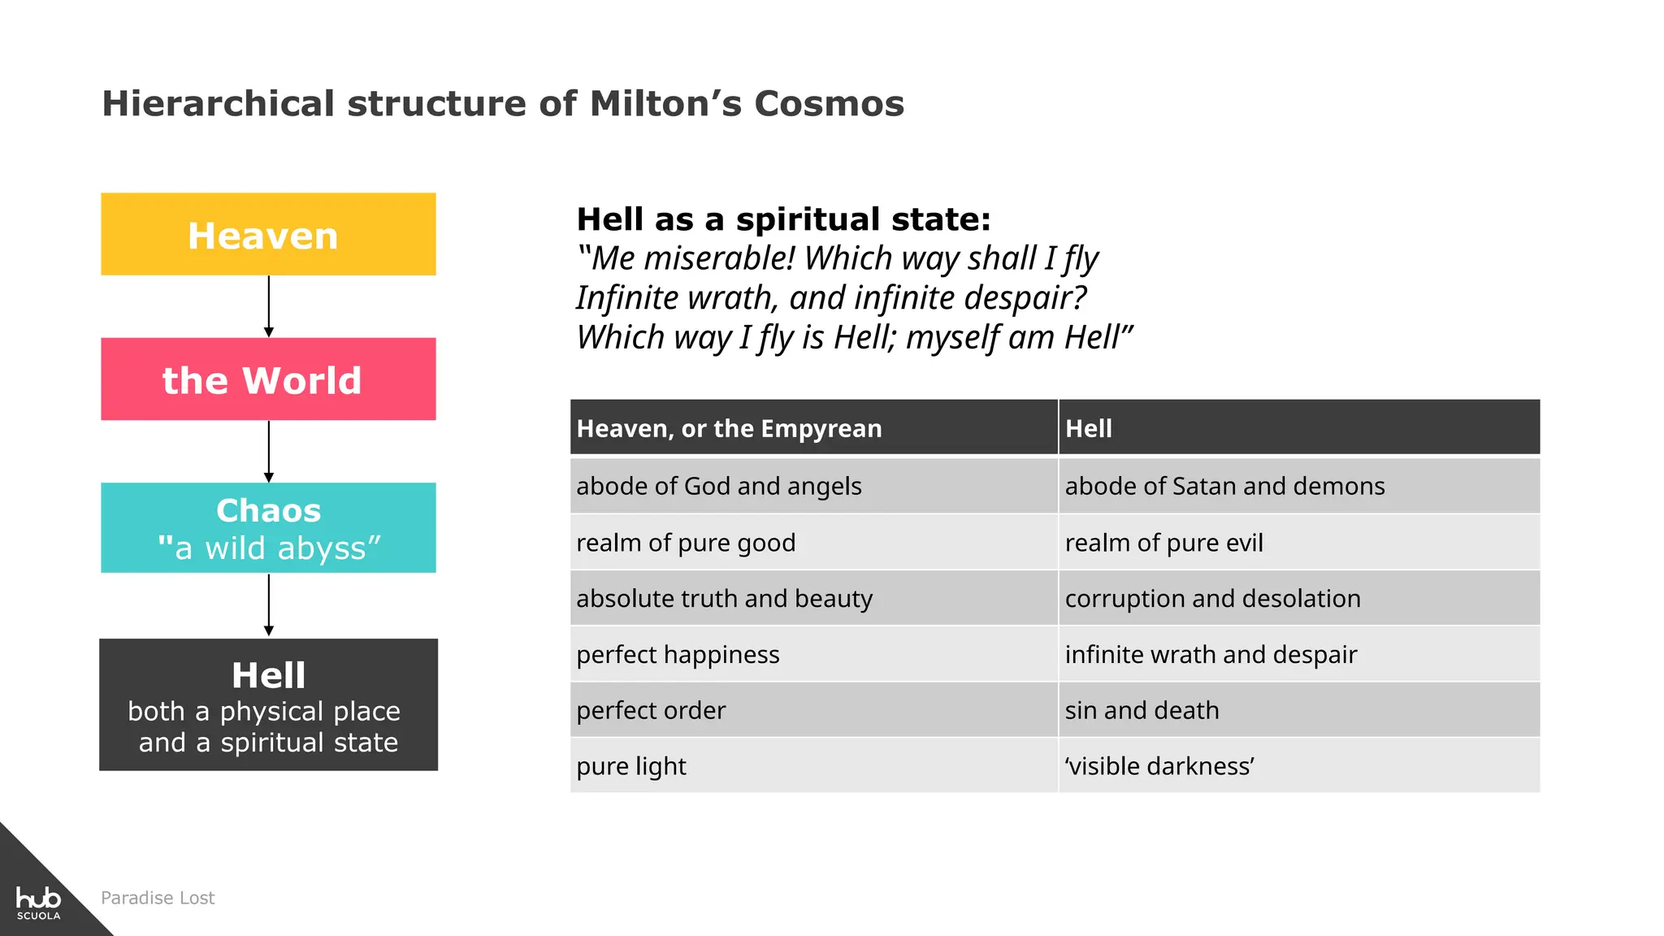Click the 'Me miserable!' quotation line
Viewport: 1664px width, 936px height.
838,259
